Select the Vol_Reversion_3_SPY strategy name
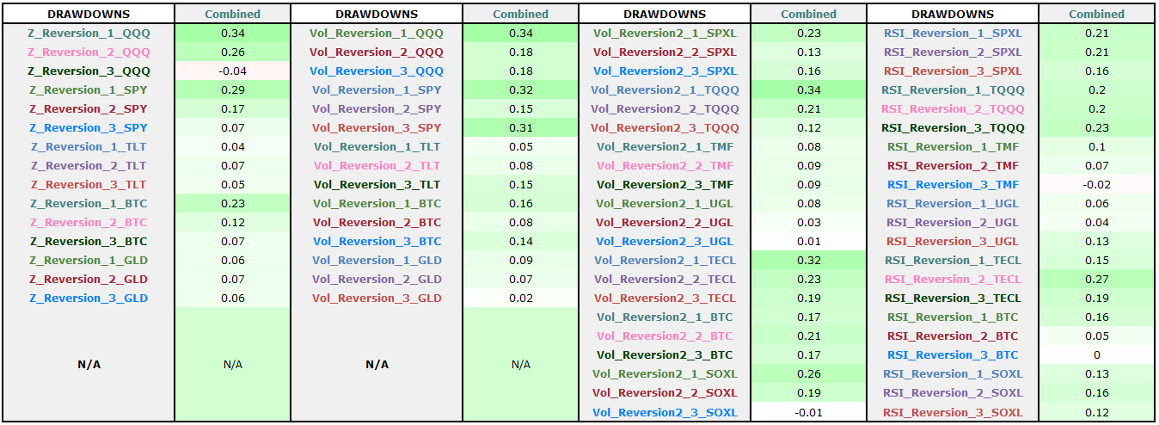Viewport: 1159px width, 425px height. (x=377, y=127)
